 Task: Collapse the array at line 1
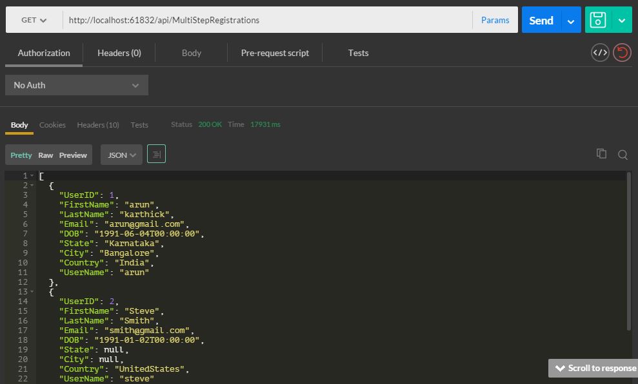32,175
